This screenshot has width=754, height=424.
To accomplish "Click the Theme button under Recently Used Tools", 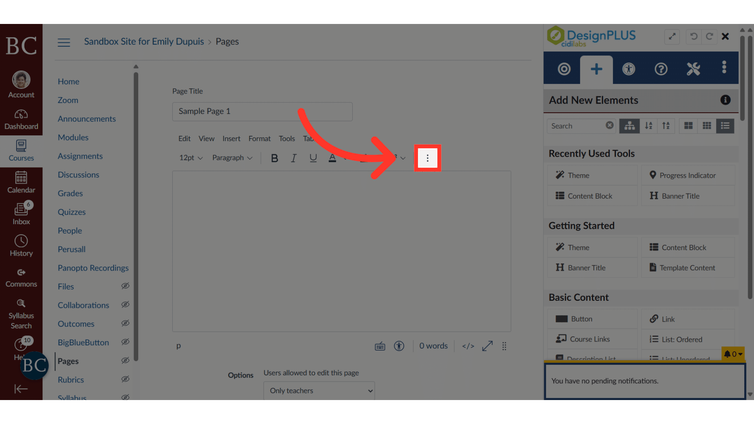I will (x=592, y=175).
